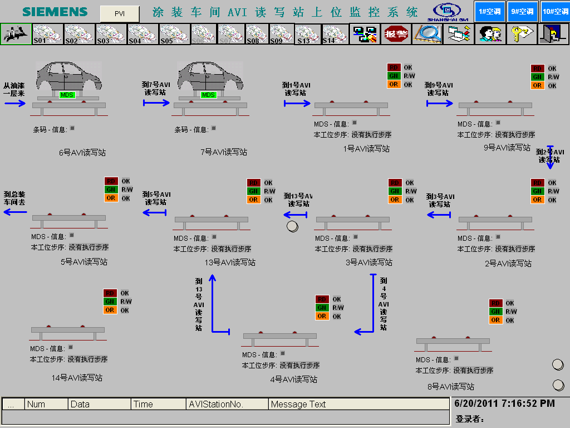Click the yellow key password icon

(x=522, y=34)
